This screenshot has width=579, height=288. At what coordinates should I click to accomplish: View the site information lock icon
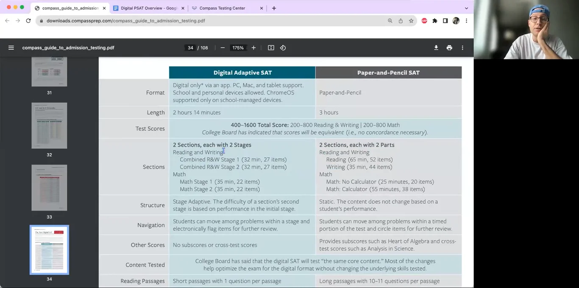point(41,20)
